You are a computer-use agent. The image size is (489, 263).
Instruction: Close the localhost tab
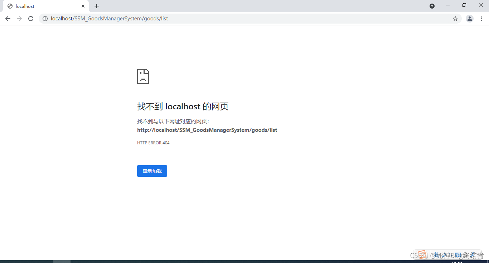83,6
